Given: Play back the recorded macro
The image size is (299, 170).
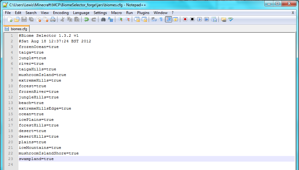Looking at the screenshot, I should click(199, 19).
